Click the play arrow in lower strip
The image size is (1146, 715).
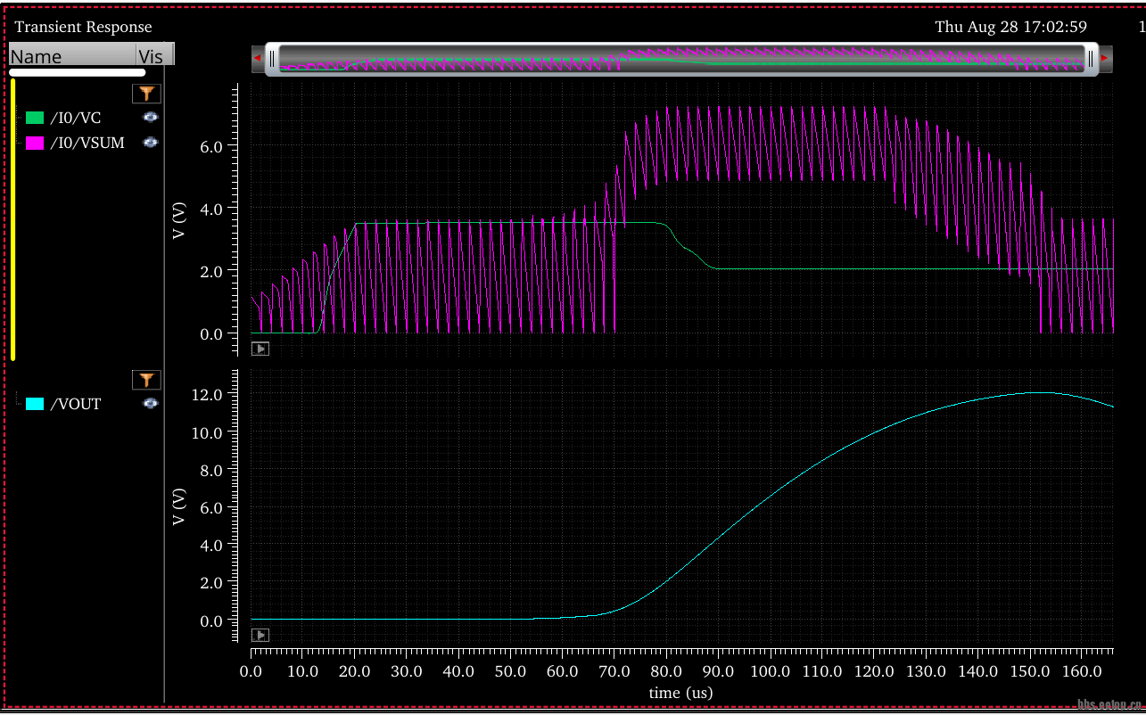(x=260, y=635)
